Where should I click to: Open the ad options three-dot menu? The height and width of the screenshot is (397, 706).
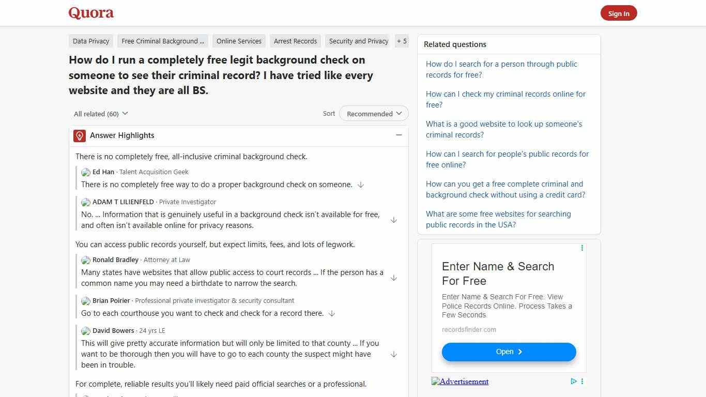point(582,248)
